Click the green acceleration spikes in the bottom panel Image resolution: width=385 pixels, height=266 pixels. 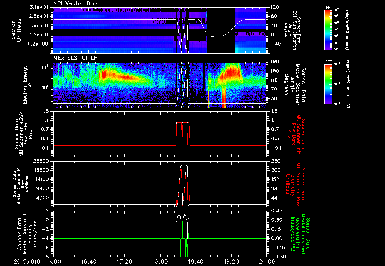coord(184,238)
